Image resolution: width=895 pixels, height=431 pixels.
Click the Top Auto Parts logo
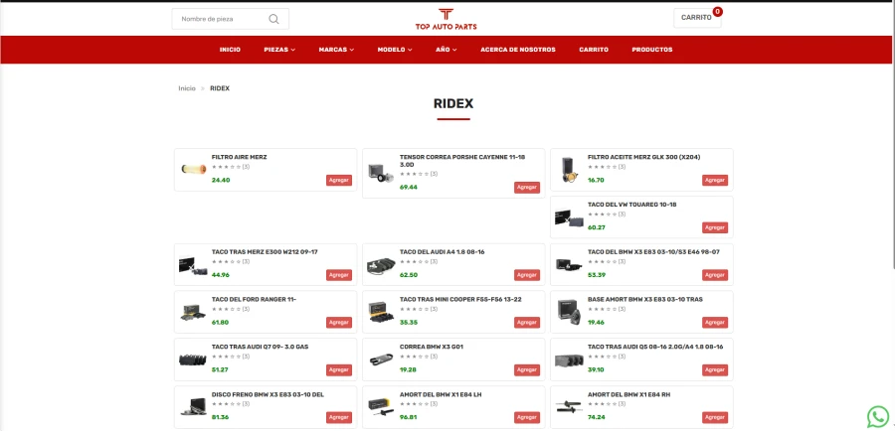click(446, 19)
